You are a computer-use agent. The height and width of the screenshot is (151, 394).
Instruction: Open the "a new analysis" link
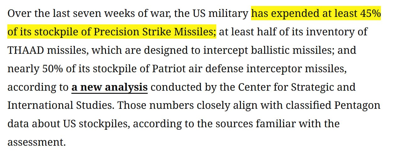109,87
